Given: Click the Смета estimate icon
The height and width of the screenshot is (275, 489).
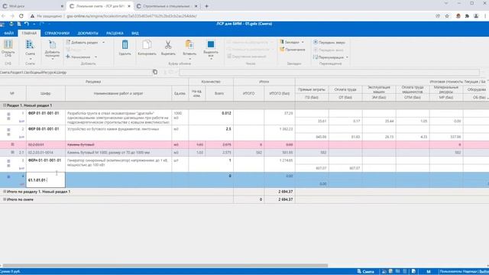Looking at the screenshot, I should pyautogui.click(x=30, y=44).
